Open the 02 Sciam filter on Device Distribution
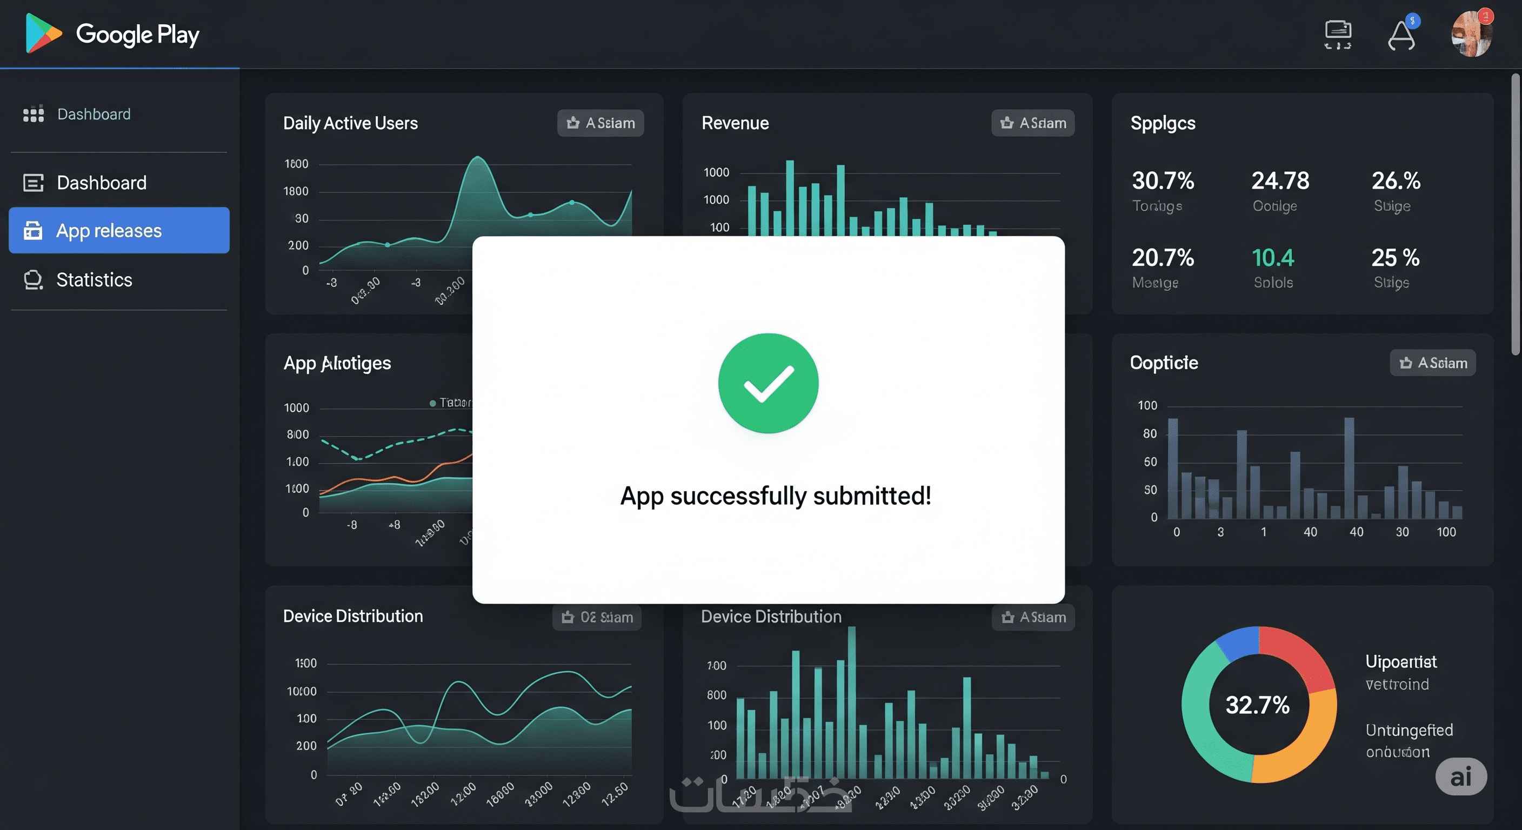Screen dimensions: 1522x830 click(597, 617)
